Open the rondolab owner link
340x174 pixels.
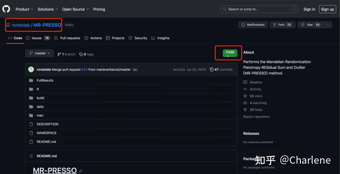(21, 25)
